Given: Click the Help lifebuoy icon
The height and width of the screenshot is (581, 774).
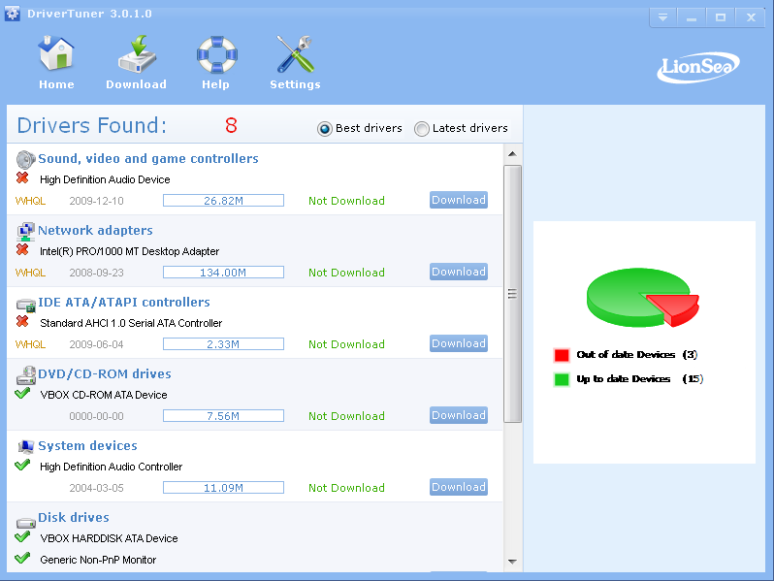Looking at the screenshot, I should pyautogui.click(x=215, y=55).
